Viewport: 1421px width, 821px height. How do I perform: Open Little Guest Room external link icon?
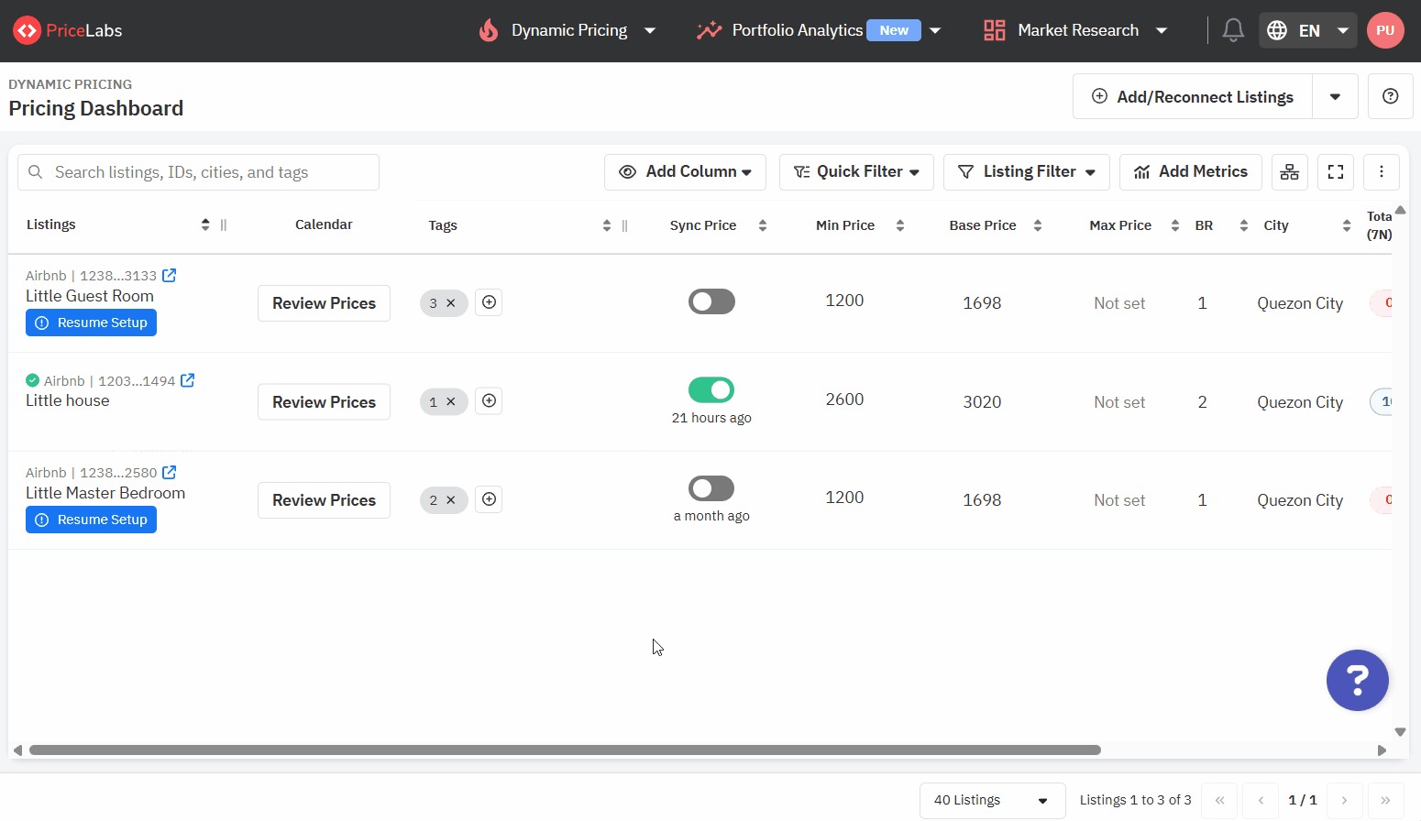169,275
